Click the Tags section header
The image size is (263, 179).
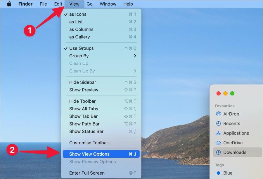click(219, 165)
